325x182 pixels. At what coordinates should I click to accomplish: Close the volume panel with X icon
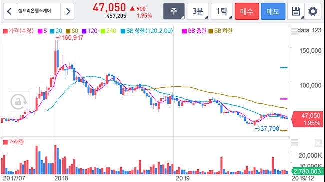click(x=318, y=143)
